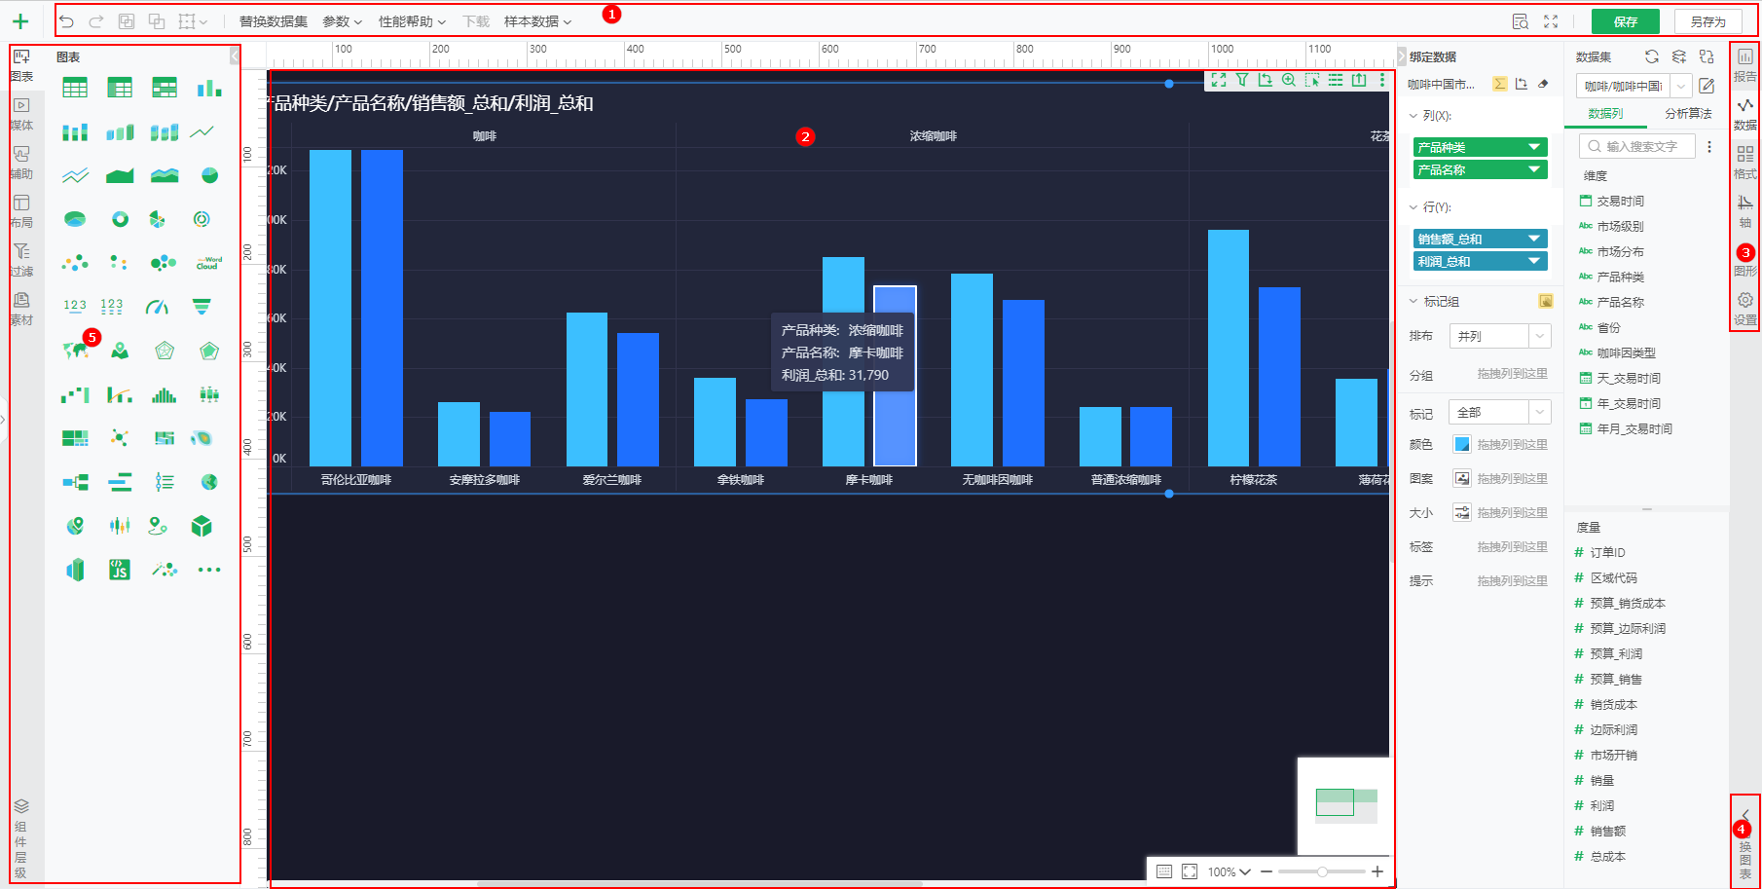Open the 参数 menu

click(x=339, y=20)
